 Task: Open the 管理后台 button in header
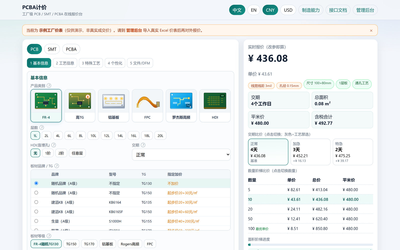pyautogui.click(x=365, y=10)
